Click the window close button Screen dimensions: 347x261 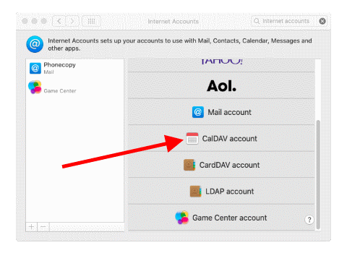point(25,21)
